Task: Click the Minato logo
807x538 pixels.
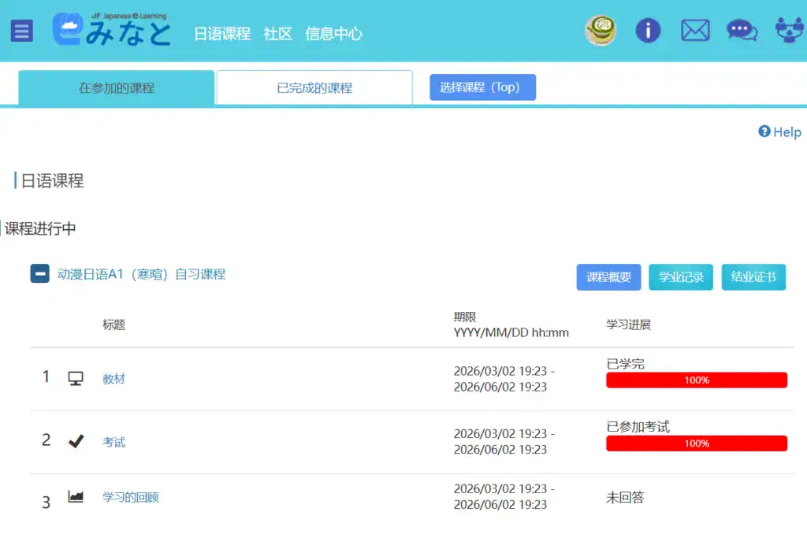Action: (111, 30)
